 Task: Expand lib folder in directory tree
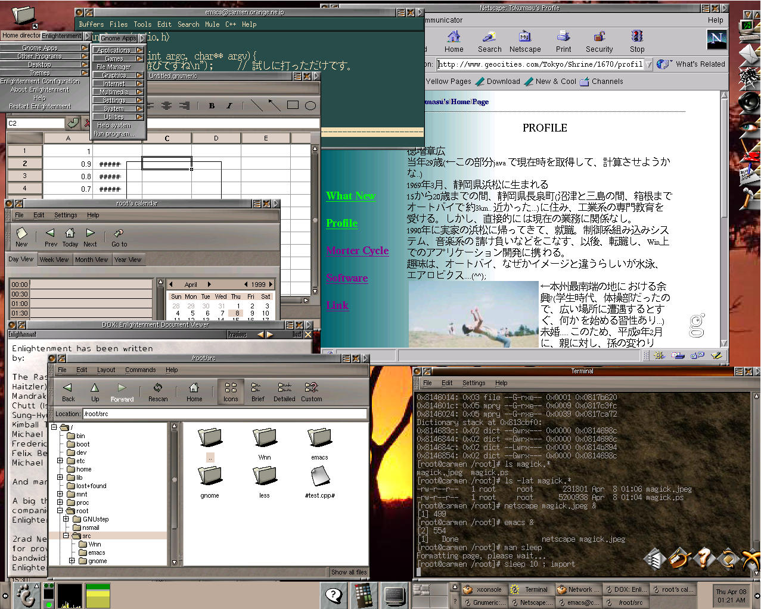[60, 477]
